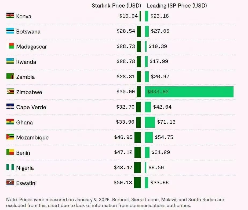Click the Kenya flag icon

(x=10, y=16)
